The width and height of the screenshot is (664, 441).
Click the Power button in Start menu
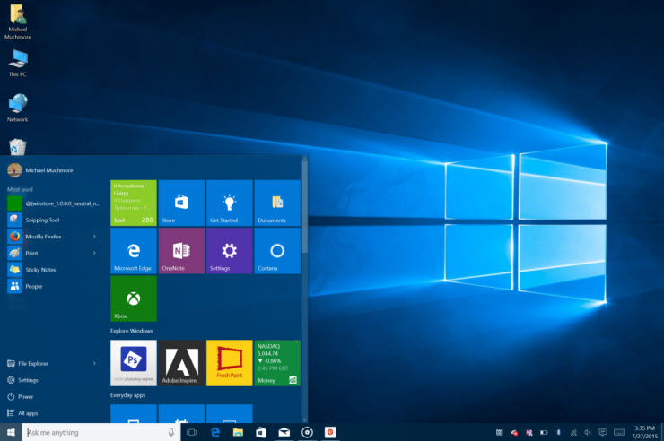coord(25,396)
